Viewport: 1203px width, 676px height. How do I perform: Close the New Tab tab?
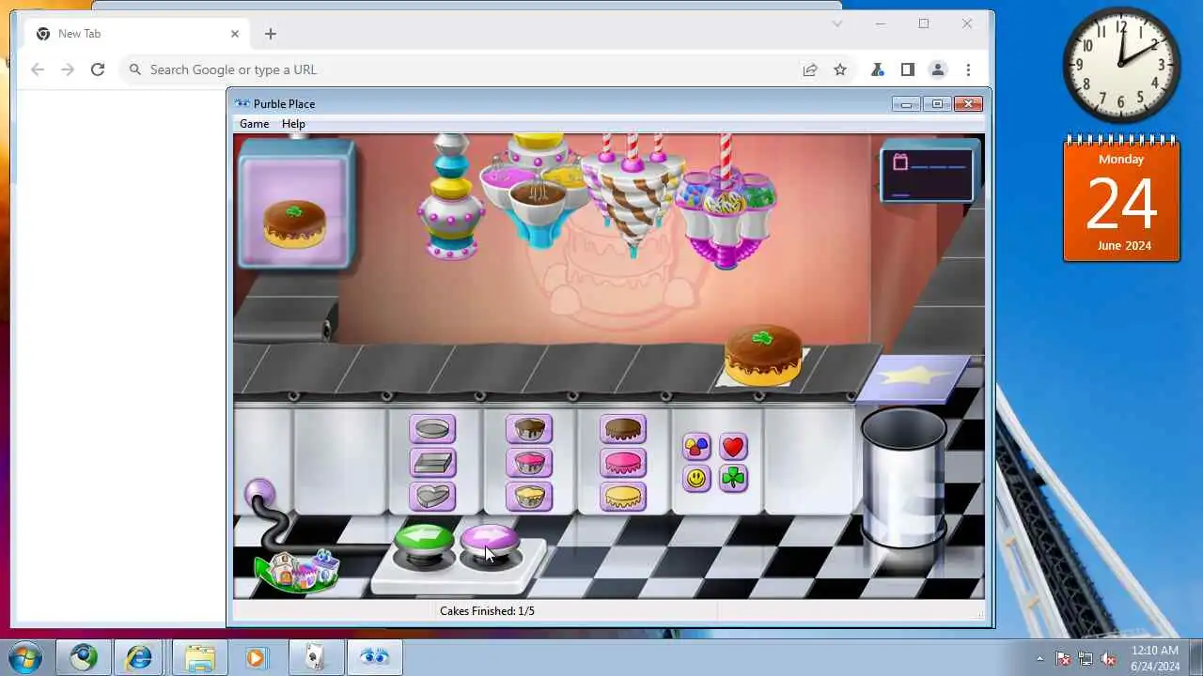point(235,34)
